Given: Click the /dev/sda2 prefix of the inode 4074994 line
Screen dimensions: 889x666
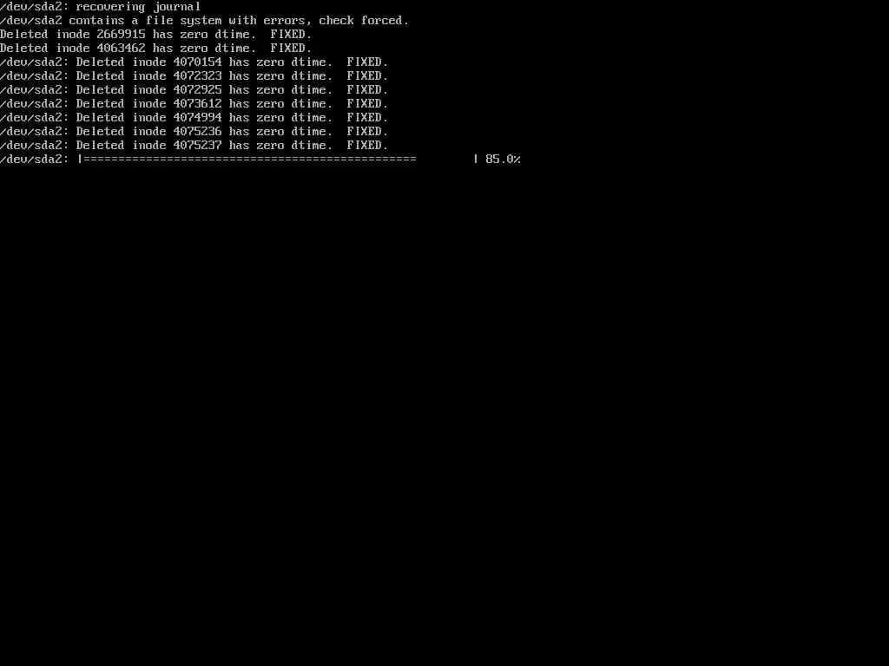Looking at the screenshot, I should coord(34,118).
